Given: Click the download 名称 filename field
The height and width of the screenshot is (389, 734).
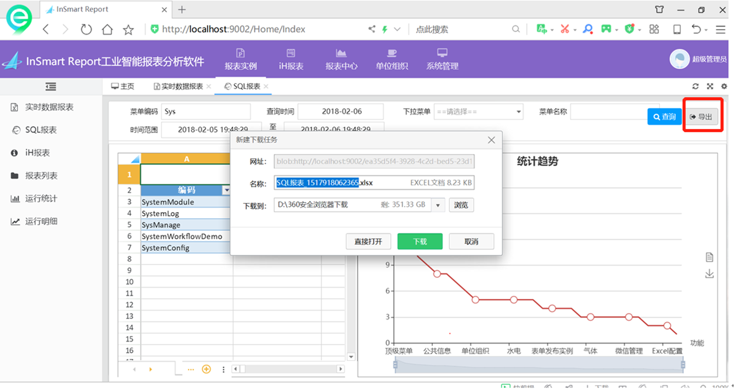Looking at the screenshot, I should [374, 183].
